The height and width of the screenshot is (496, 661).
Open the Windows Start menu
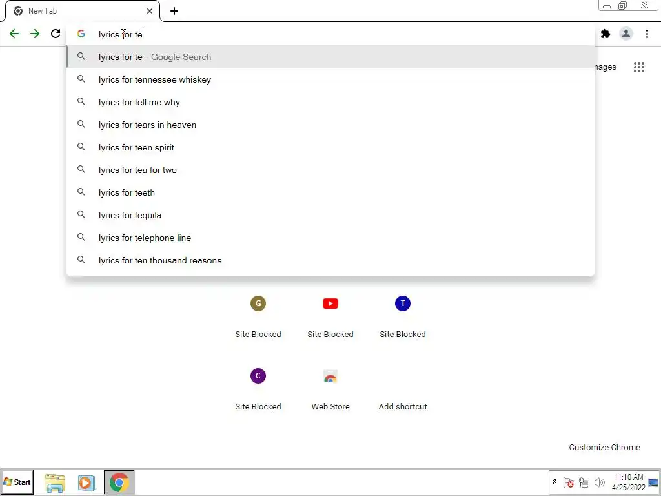(17, 482)
